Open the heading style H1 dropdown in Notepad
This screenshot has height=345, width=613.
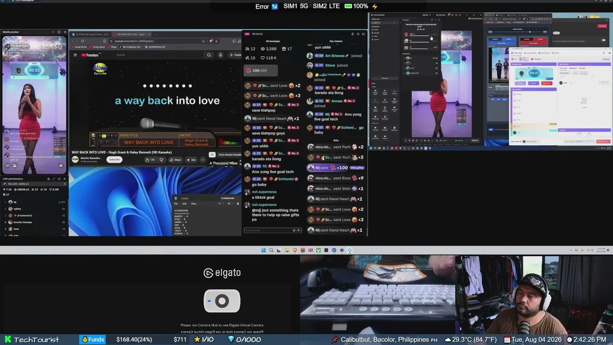coord(220,204)
